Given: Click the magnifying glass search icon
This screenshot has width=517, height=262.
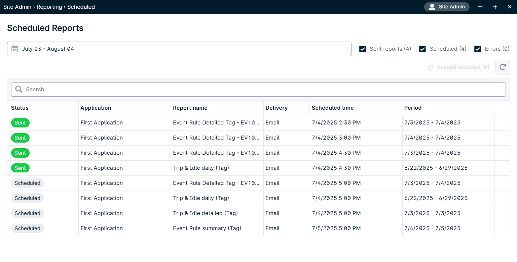Looking at the screenshot, I should pyautogui.click(x=19, y=89).
